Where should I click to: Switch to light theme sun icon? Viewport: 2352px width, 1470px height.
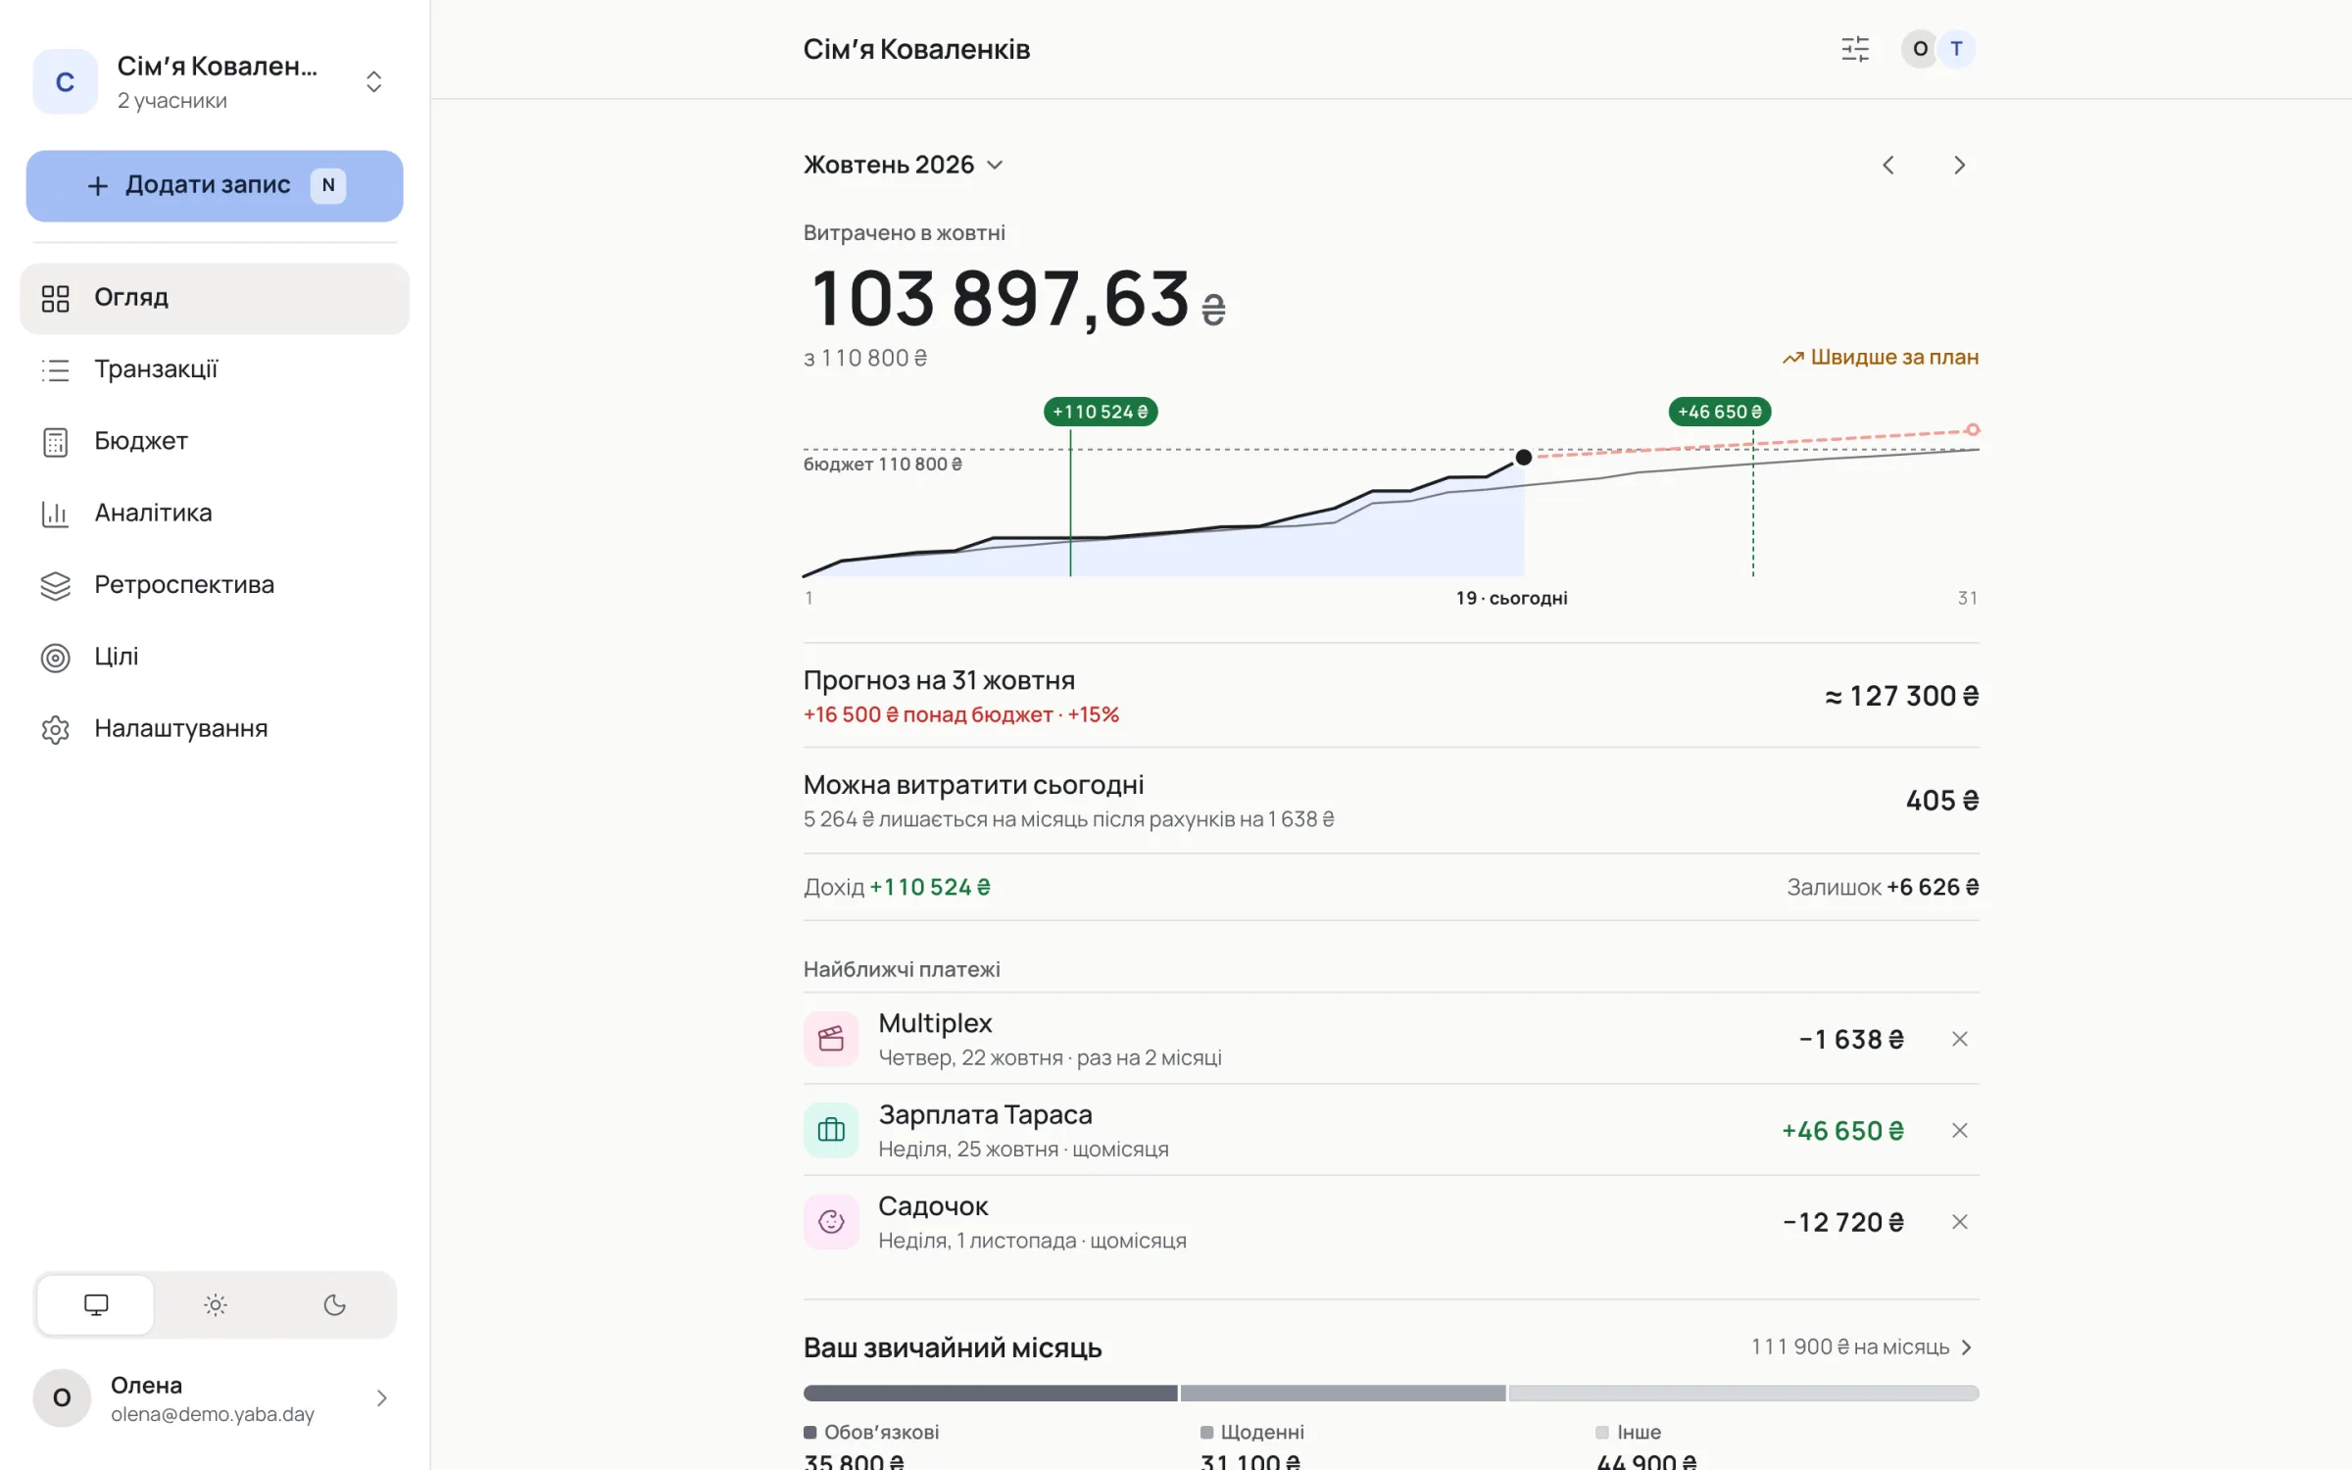pos(216,1304)
